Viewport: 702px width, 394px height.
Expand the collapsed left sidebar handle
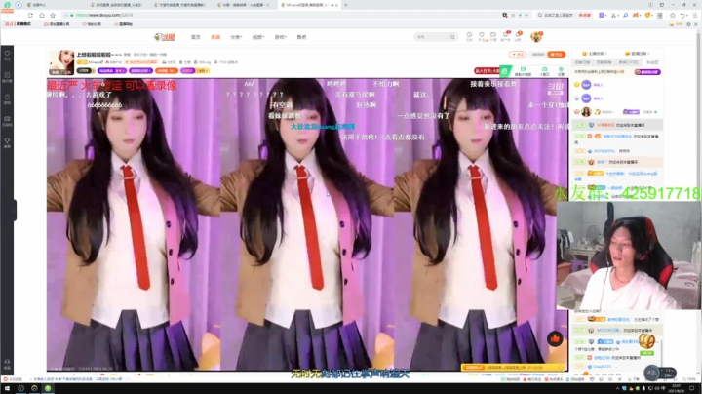pyautogui.click(x=15, y=210)
